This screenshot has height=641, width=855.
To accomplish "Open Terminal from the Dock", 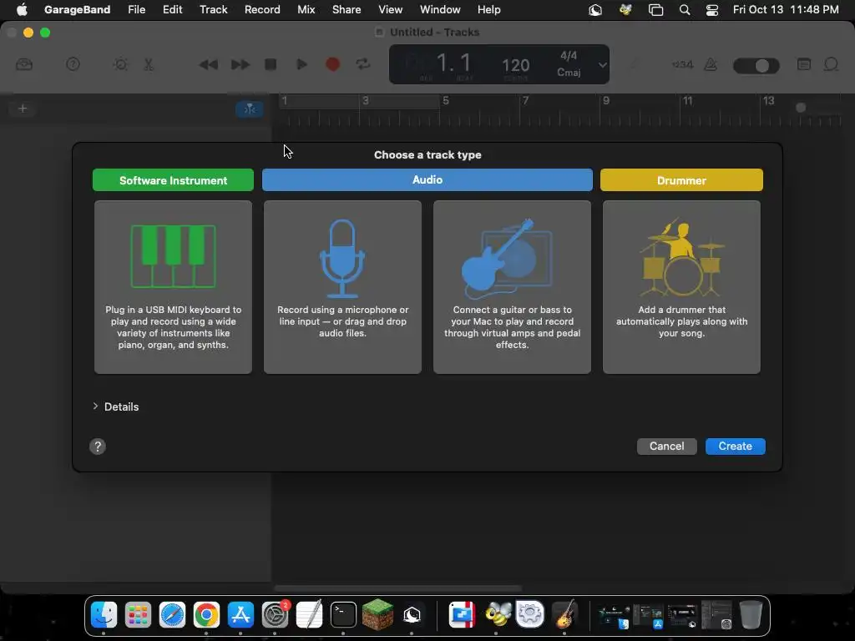I will (x=343, y=615).
